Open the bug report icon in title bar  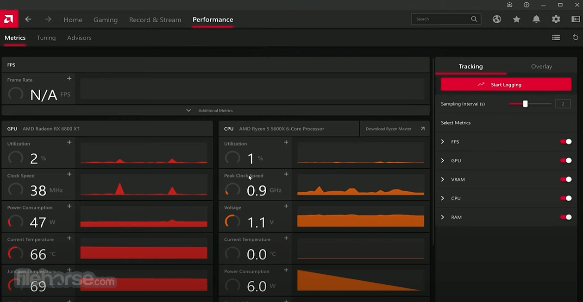(x=510, y=5)
